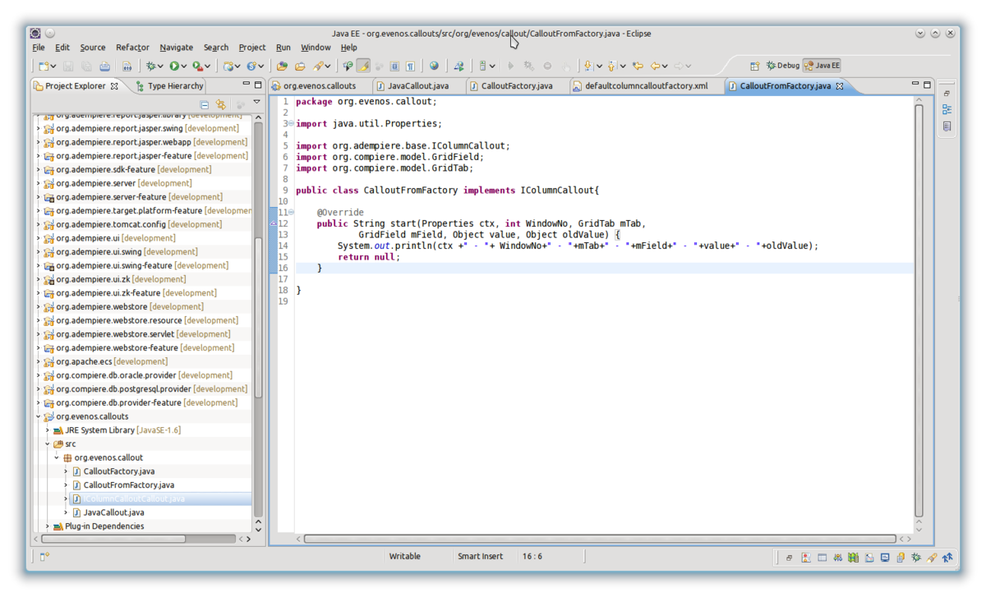Click the Type Hierarchy view tab
This screenshot has width=986, height=597.
pos(174,85)
